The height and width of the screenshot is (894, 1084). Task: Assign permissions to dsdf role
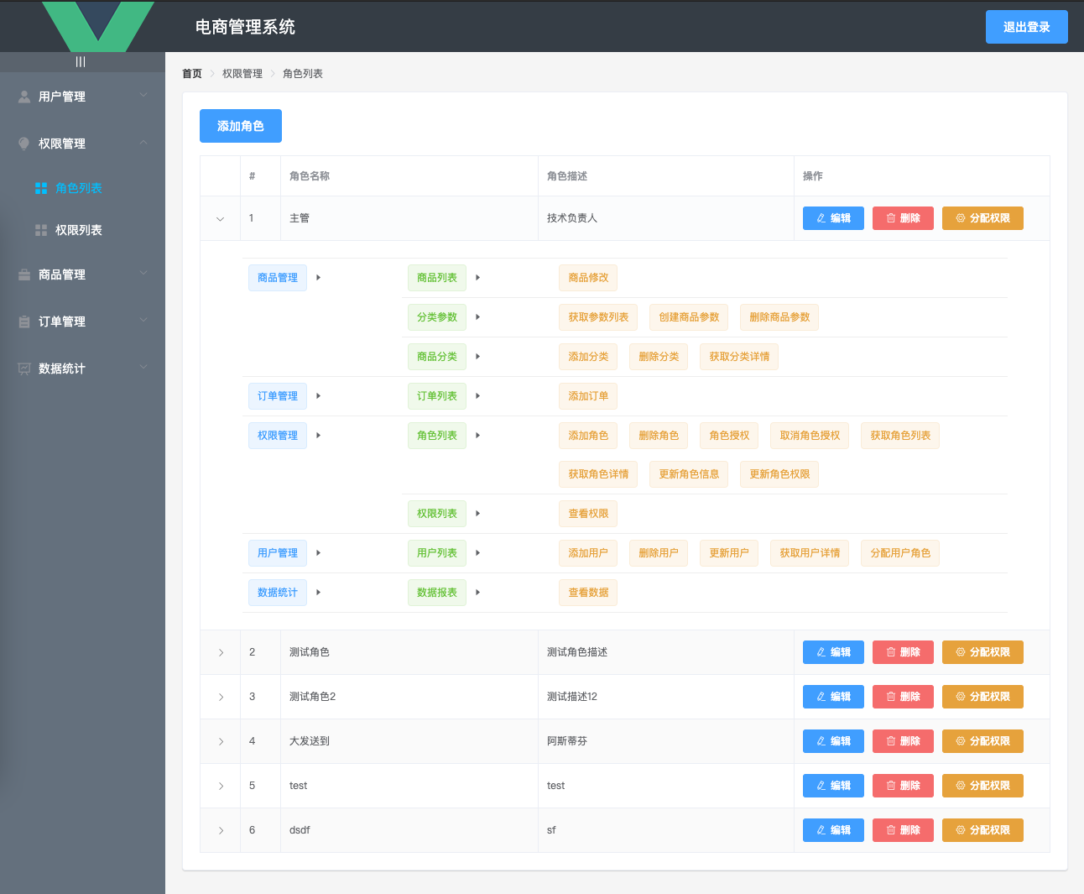coord(982,830)
